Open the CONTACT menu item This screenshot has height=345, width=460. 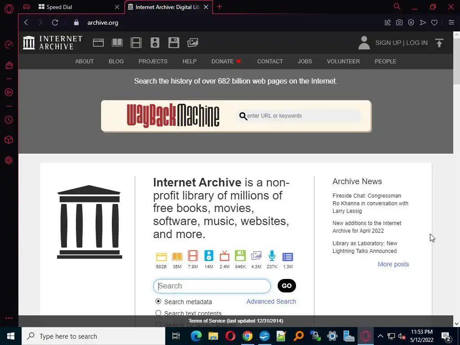pyautogui.click(x=270, y=61)
